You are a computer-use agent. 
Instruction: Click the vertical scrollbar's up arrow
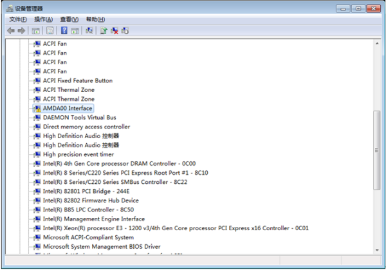click(376, 43)
